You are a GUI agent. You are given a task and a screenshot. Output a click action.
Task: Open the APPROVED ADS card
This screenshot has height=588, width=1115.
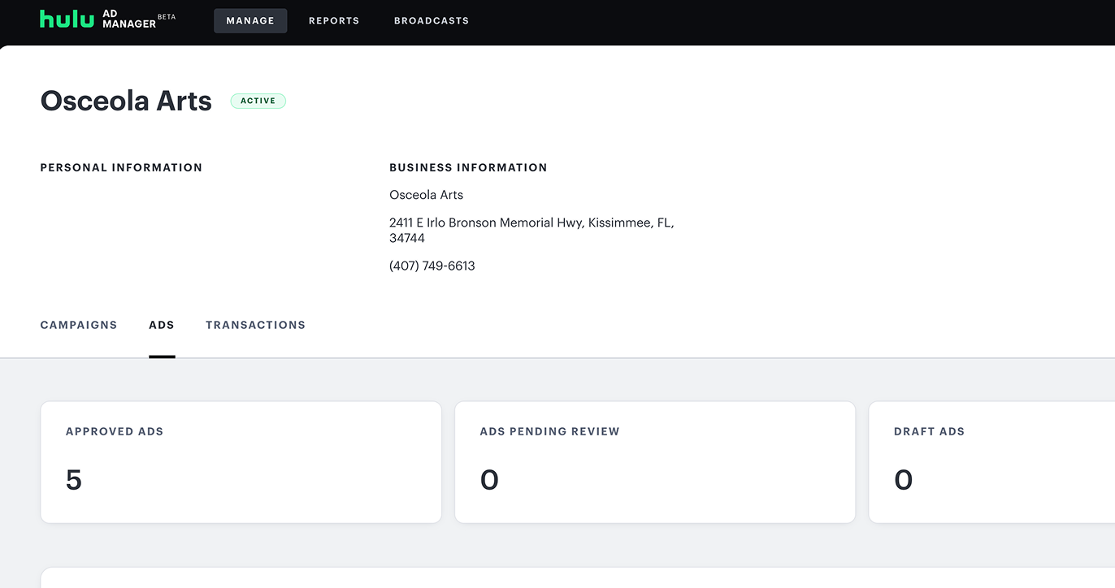[241, 461]
